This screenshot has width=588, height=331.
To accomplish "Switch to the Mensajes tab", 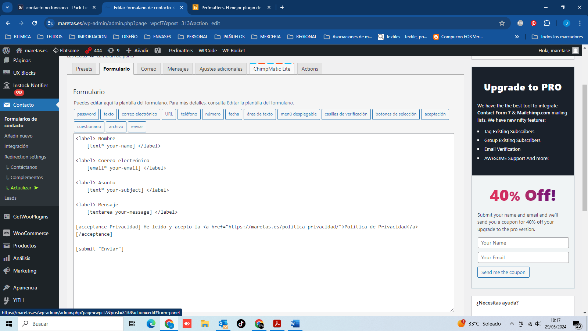I will tap(178, 69).
